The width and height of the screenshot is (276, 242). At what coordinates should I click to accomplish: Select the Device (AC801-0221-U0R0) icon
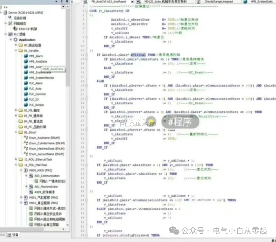[5, 13]
